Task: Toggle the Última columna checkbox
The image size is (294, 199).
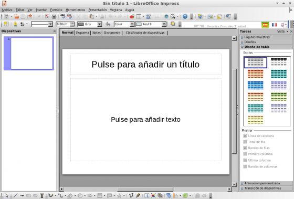Action: coord(245,160)
